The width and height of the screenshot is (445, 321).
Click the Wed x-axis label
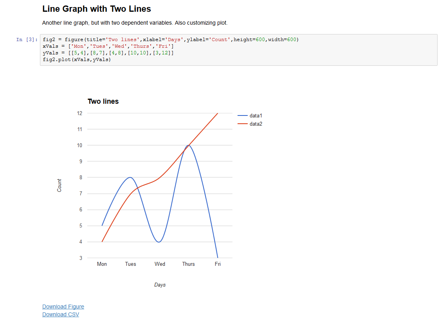pos(160,264)
